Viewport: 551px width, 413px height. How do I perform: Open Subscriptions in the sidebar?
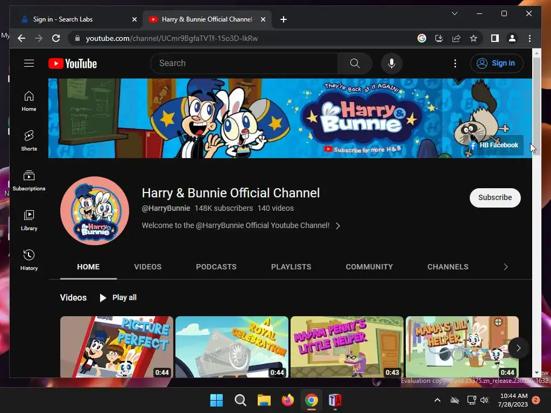tap(29, 181)
